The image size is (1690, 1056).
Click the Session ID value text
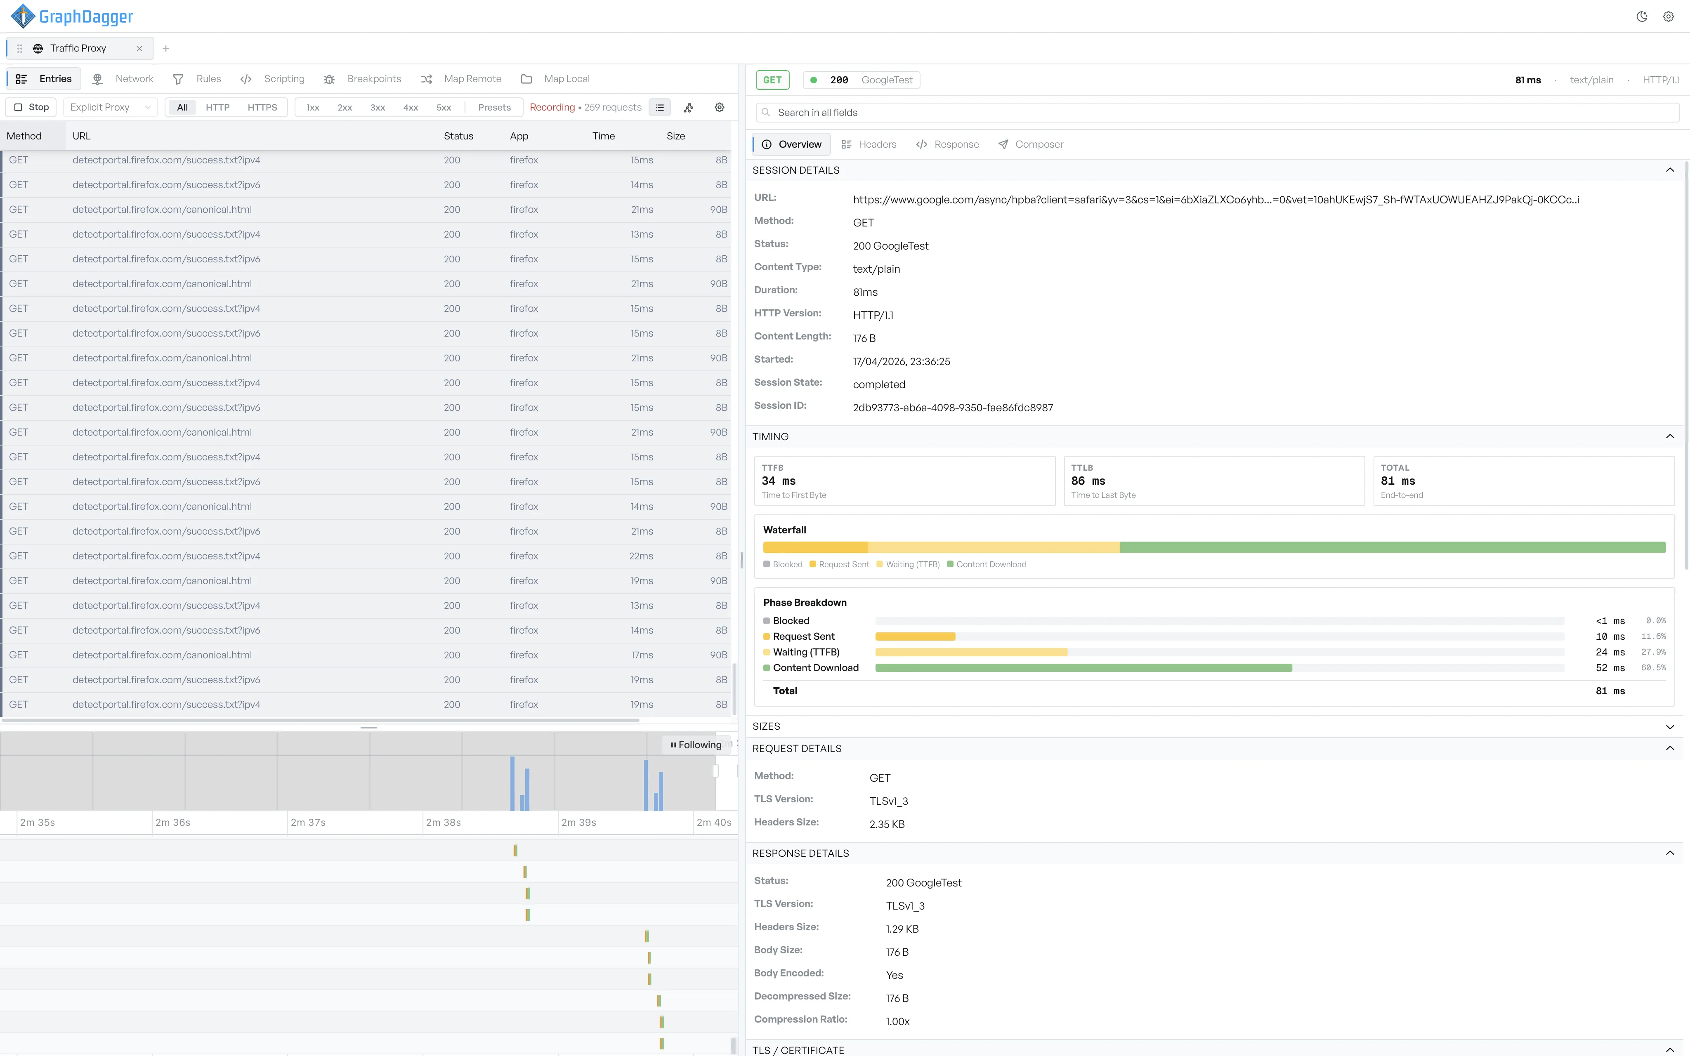pos(953,408)
